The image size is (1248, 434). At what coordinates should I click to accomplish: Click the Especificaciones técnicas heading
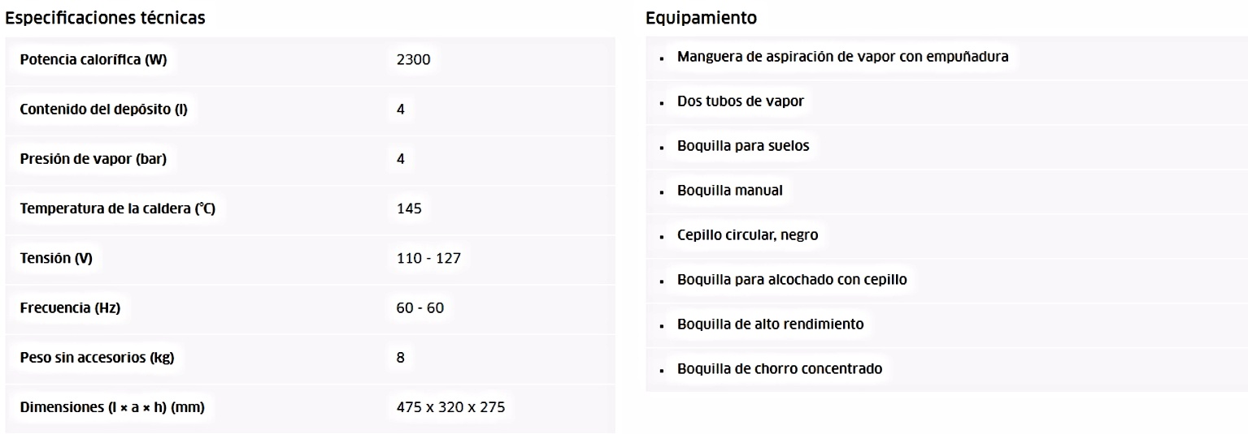click(105, 18)
